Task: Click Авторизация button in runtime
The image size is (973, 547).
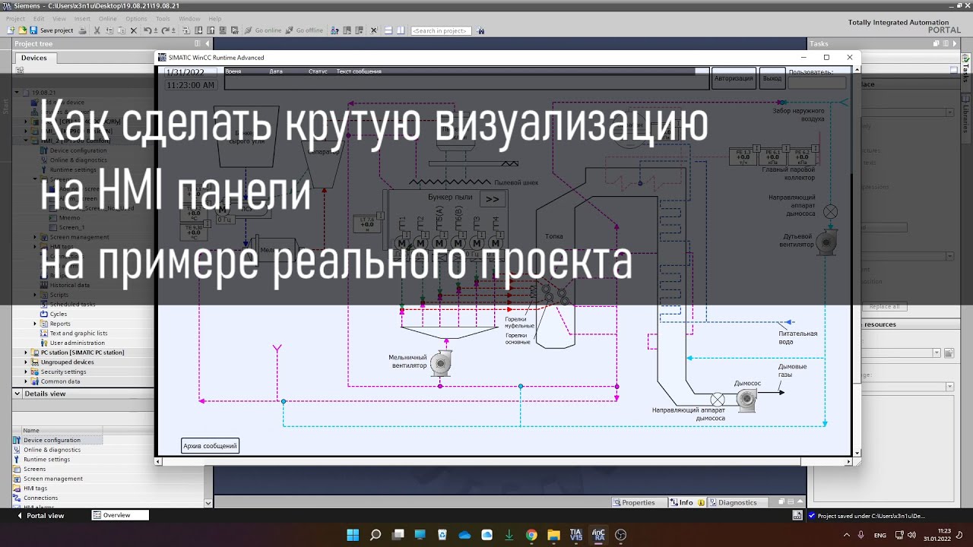Action: (x=734, y=78)
